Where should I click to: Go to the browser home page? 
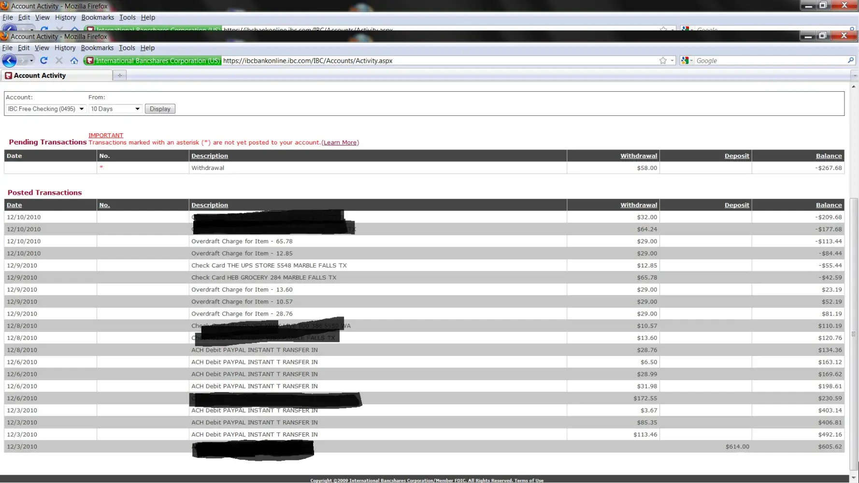[74, 60]
